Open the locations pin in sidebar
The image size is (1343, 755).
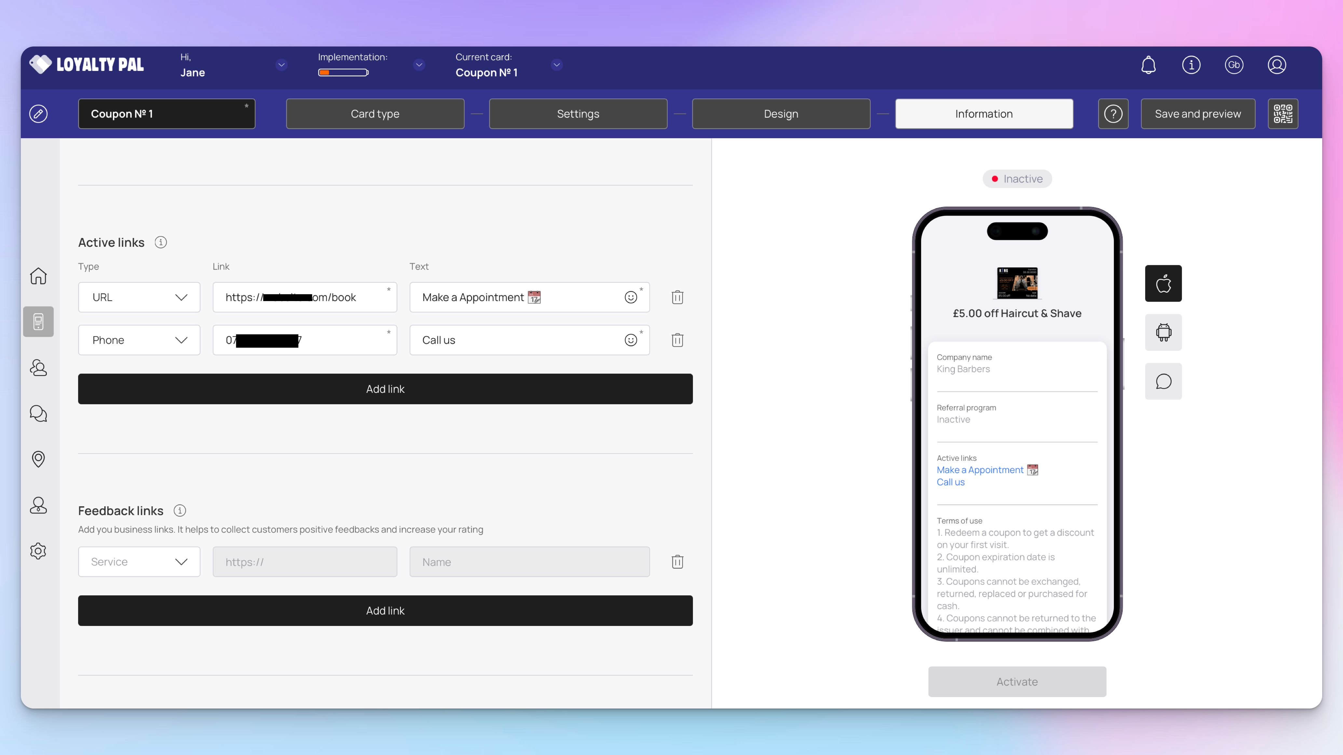point(38,459)
